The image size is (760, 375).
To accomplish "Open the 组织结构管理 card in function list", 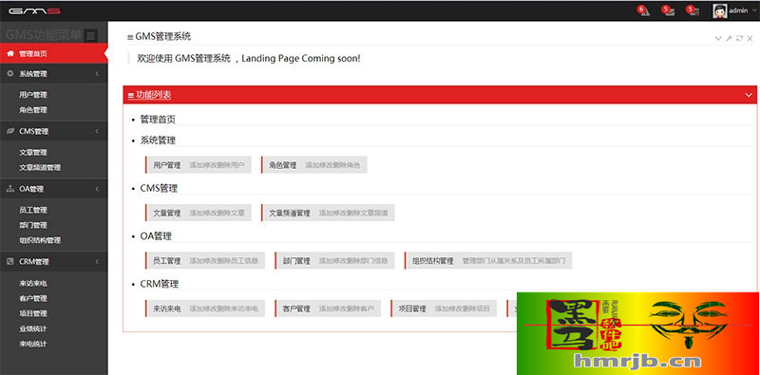I will click(488, 261).
